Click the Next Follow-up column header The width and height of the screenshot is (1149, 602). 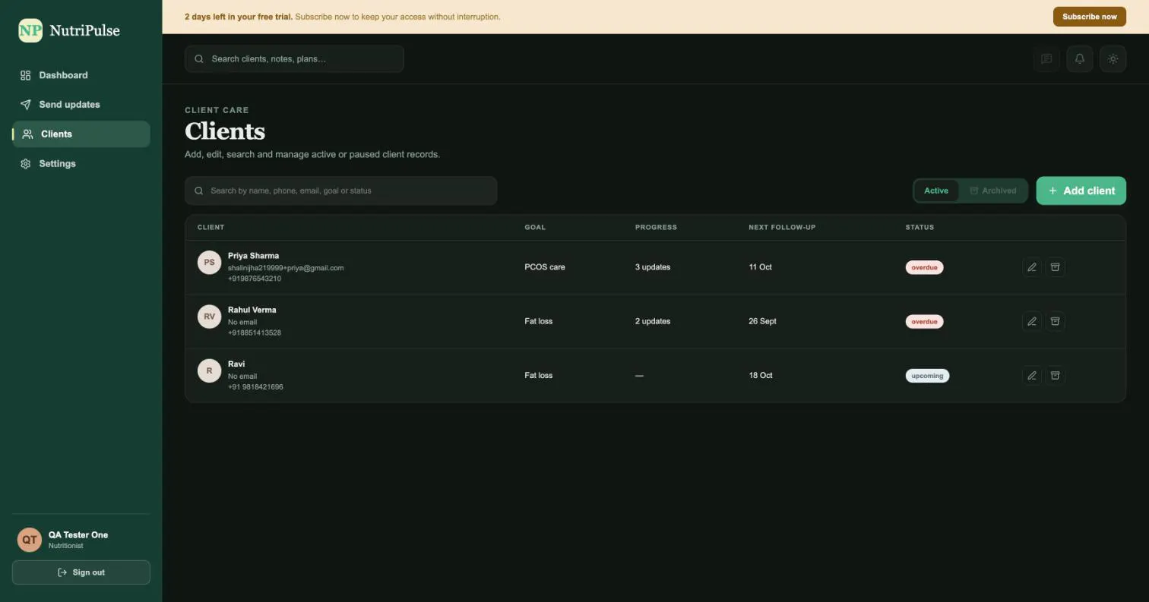pos(782,227)
